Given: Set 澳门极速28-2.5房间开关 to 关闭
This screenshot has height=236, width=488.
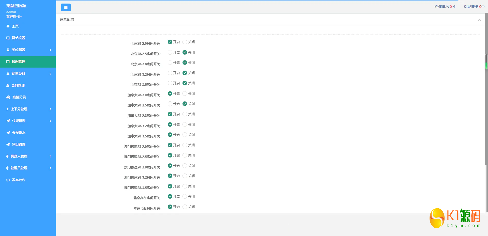Looking at the screenshot, I should [185, 155].
